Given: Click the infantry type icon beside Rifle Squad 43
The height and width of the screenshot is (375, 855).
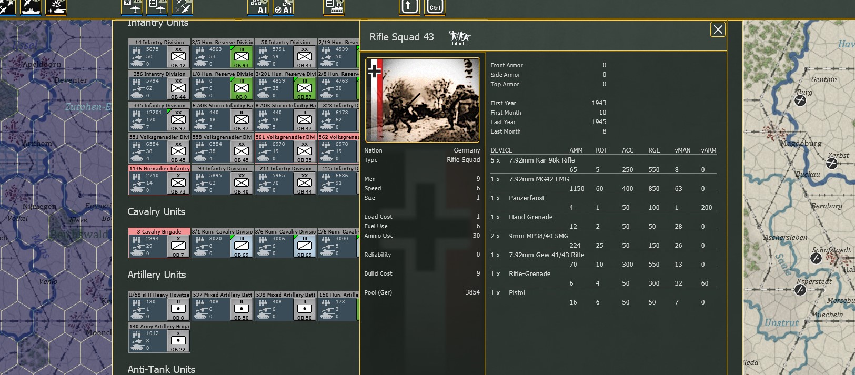Looking at the screenshot, I should point(459,37).
